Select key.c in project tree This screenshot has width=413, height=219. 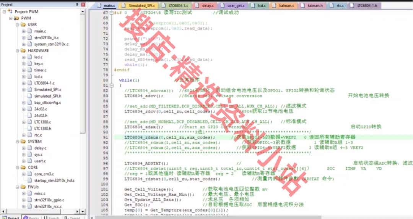click(39, 64)
